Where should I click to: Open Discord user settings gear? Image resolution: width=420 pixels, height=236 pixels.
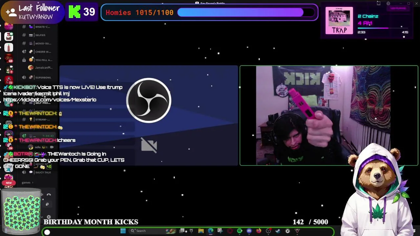[x=49, y=217]
